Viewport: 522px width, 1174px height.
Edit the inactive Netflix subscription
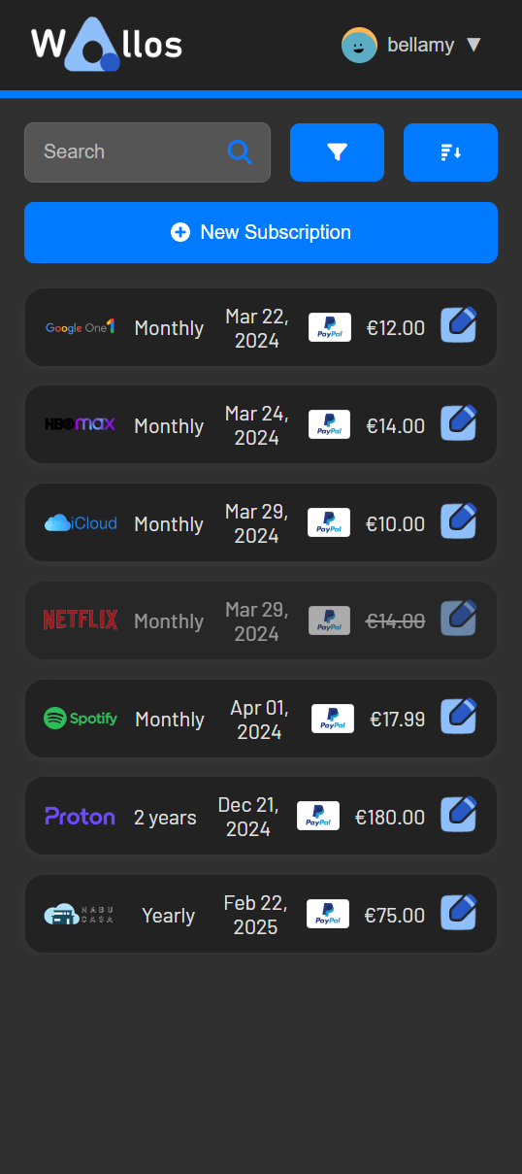(x=459, y=620)
